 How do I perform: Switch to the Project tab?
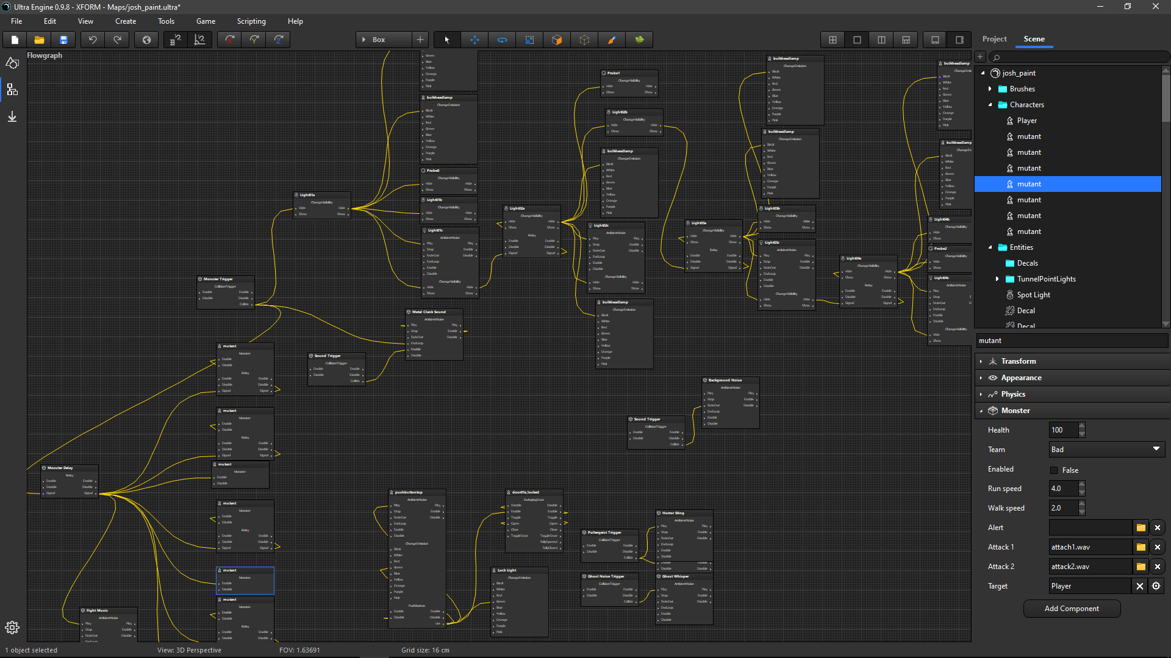coord(994,39)
